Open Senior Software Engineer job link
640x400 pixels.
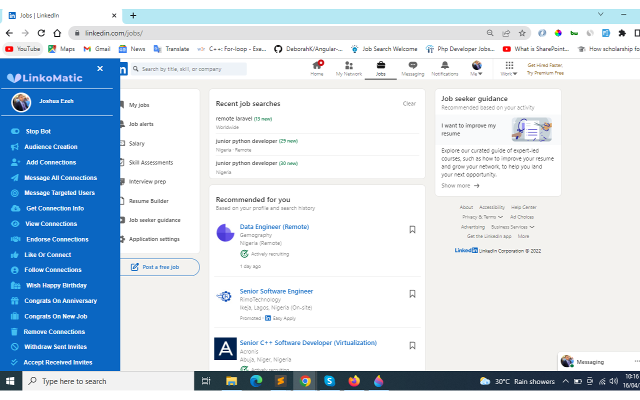click(276, 291)
